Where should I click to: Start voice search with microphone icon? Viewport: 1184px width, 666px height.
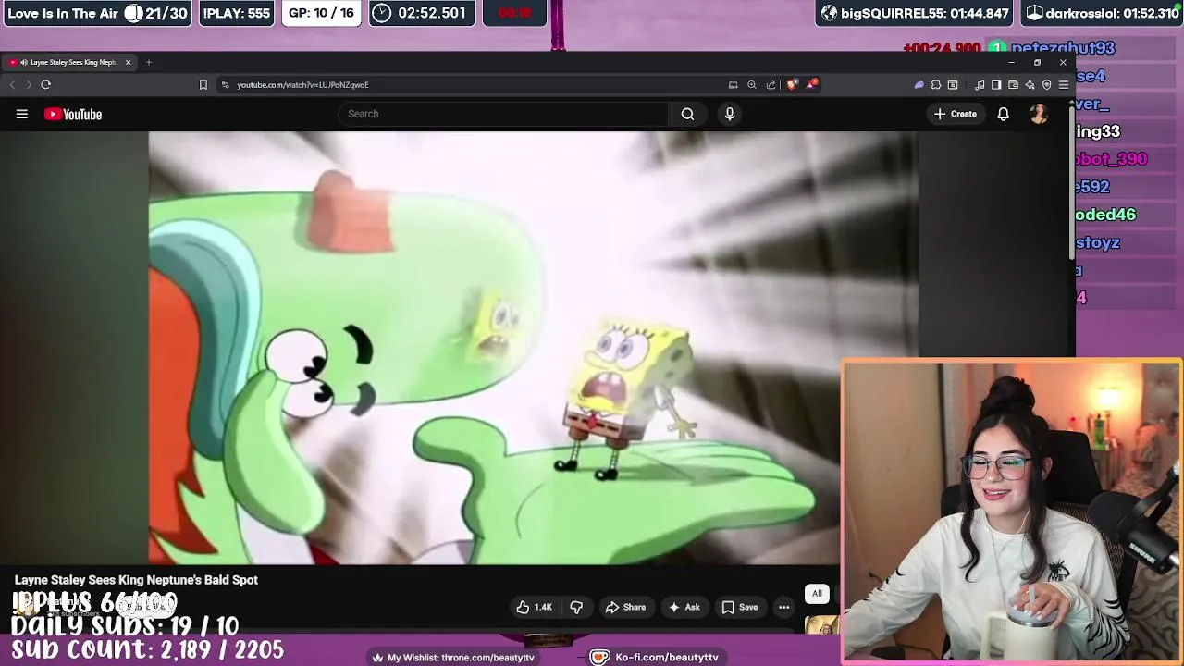(x=730, y=114)
